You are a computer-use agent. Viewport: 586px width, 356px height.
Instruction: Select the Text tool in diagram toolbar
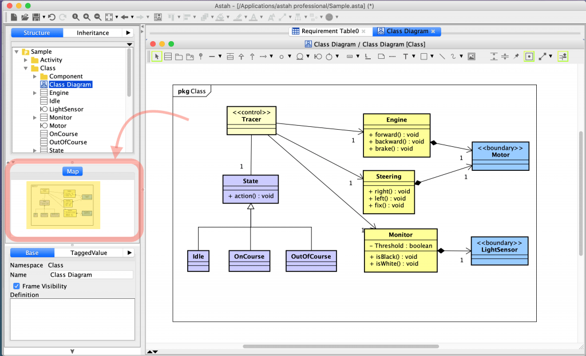[405, 56]
